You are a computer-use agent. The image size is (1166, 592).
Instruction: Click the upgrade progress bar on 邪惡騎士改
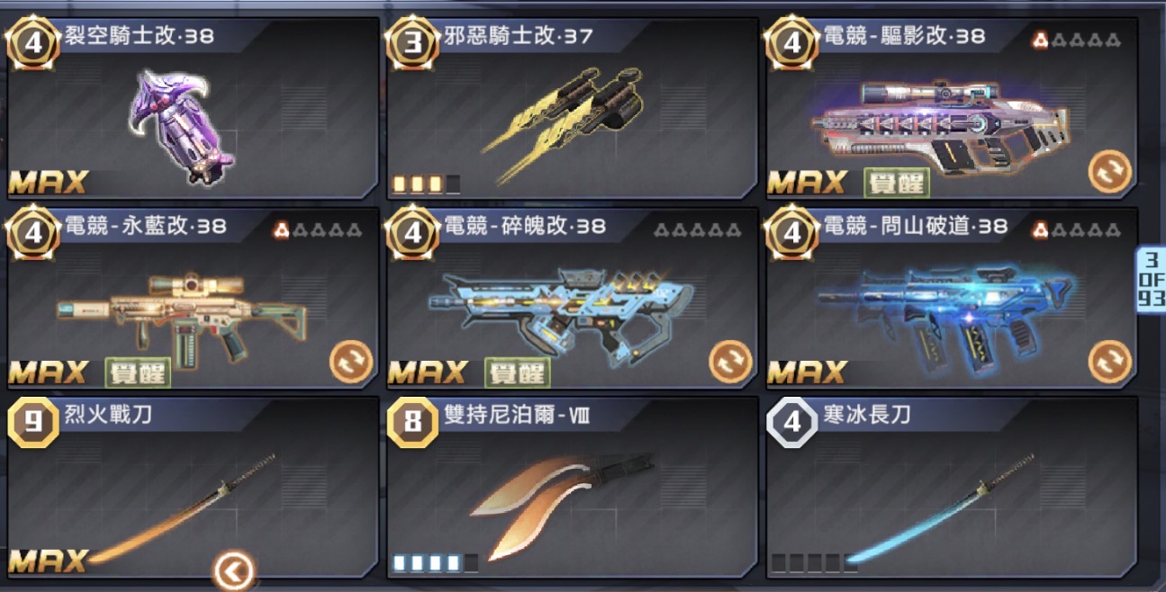pyautogui.click(x=427, y=184)
